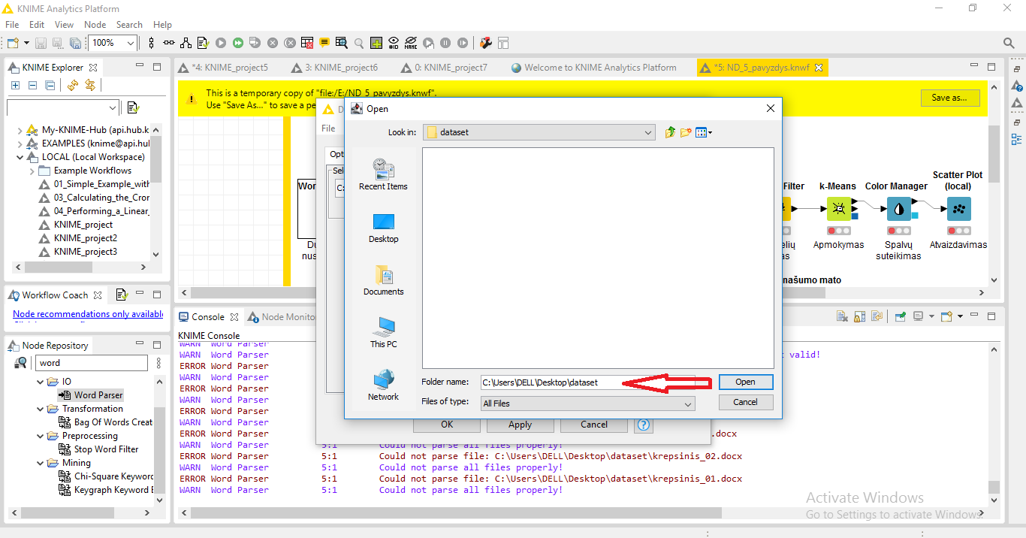Click the magnifier search icon at top right
The width and height of the screenshot is (1026, 538).
click(x=1009, y=43)
